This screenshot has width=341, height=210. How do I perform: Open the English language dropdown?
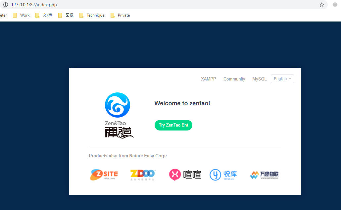point(282,79)
